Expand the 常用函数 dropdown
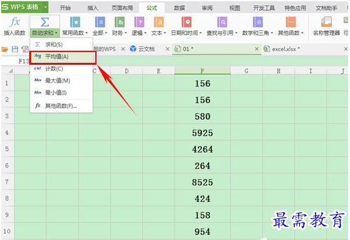The height and width of the screenshot is (240, 350). (86, 33)
